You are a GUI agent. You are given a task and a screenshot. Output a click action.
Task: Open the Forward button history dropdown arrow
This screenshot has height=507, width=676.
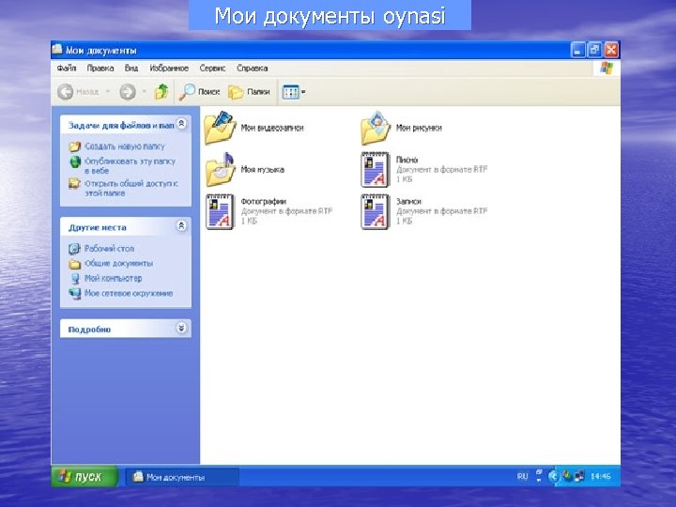click(x=145, y=92)
